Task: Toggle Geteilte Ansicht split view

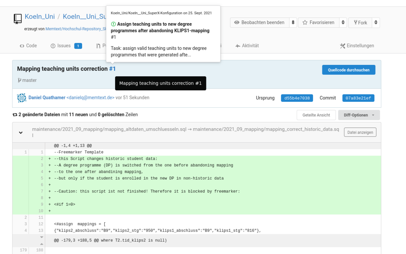Action: [x=316, y=115]
